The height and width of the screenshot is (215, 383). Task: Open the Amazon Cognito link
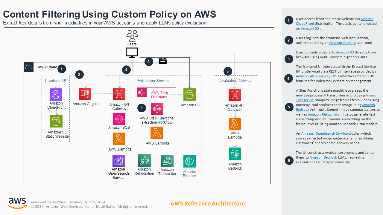[342, 43]
